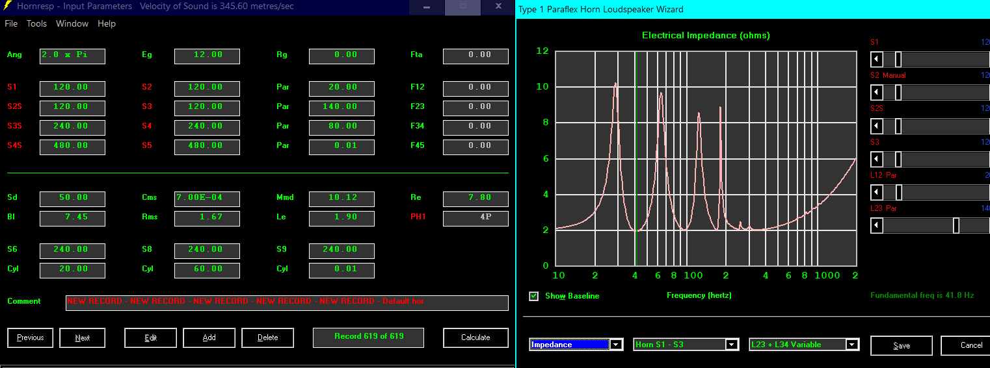The image size is (990, 368).
Task: Click left arrow on S1 slider
Action: (x=877, y=60)
